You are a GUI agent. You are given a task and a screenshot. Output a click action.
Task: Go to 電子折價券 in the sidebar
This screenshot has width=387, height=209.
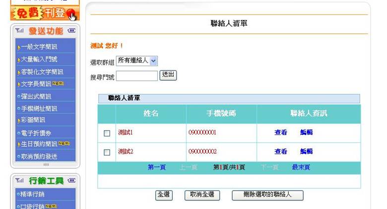point(36,132)
